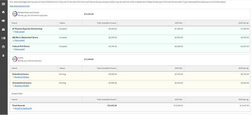Click the Subsidized Loans award name
The height and width of the screenshot is (115, 252).
coord(20,74)
